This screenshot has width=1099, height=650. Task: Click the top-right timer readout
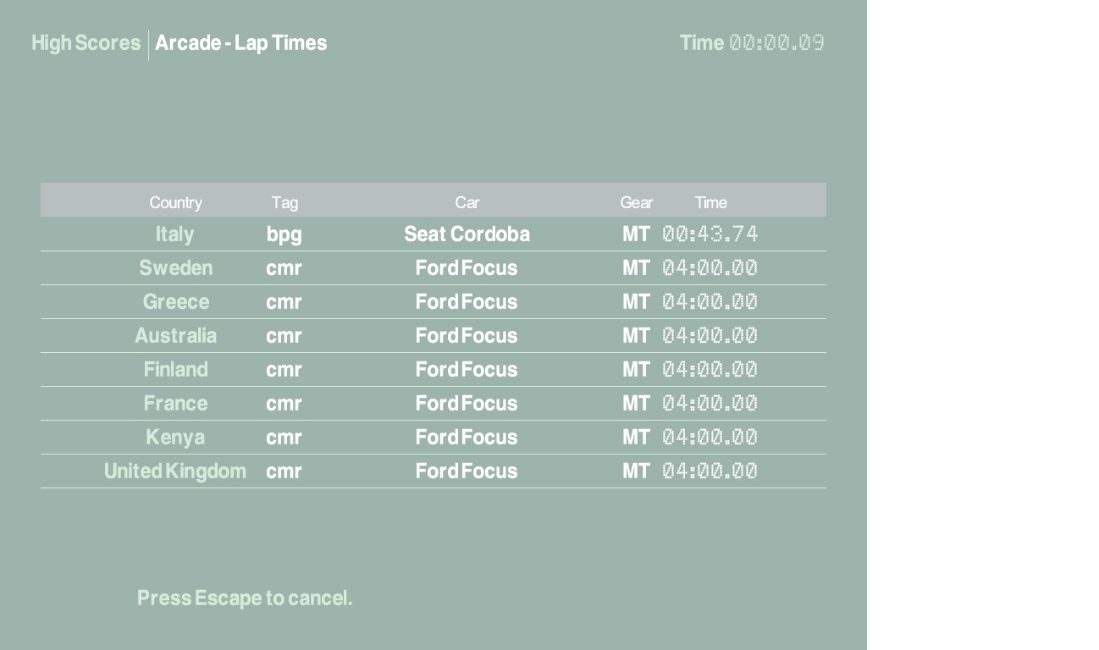pyautogui.click(x=776, y=43)
